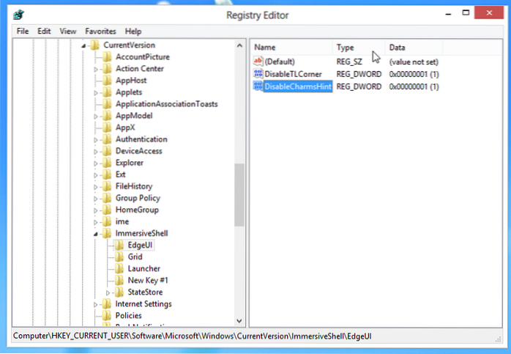Expand the StateStore key
This screenshot has height=354, width=511.
pos(108,292)
